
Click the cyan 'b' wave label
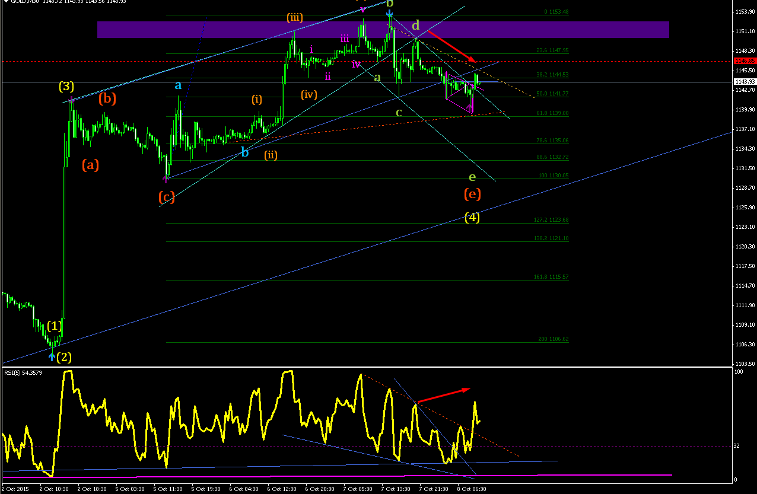pyautogui.click(x=244, y=152)
